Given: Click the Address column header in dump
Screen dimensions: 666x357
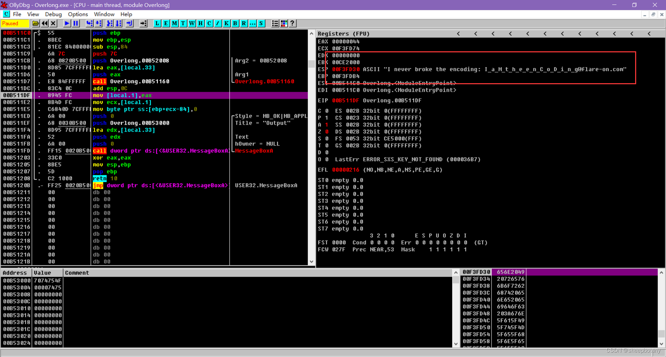Looking at the screenshot, I should tap(16, 273).
